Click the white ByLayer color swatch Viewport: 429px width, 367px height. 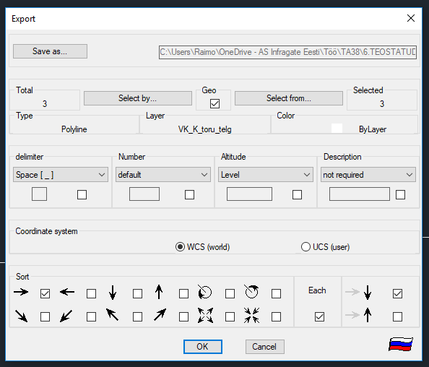click(x=337, y=129)
